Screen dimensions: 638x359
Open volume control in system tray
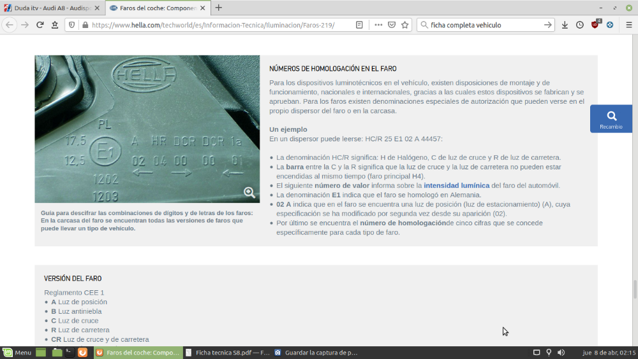click(x=561, y=353)
